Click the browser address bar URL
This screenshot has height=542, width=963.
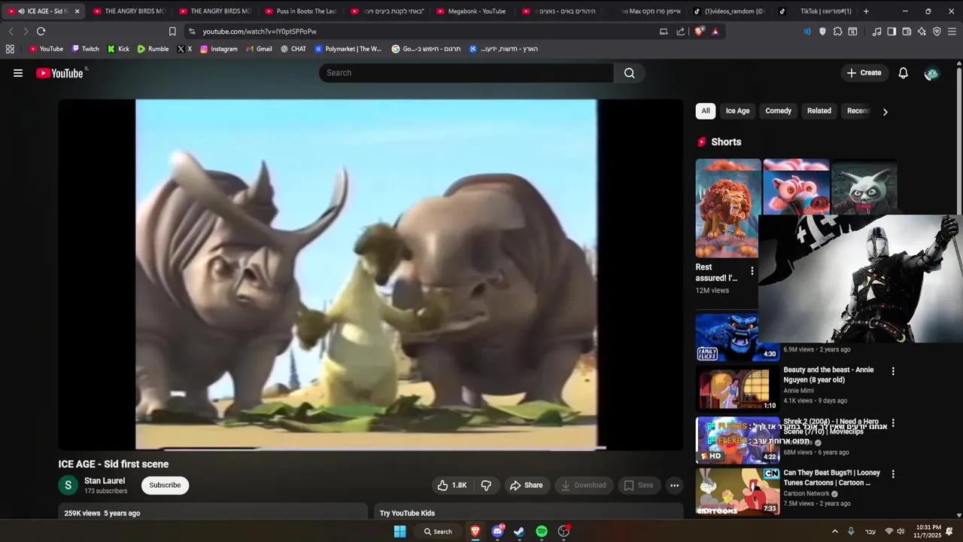[x=260, y=32]
